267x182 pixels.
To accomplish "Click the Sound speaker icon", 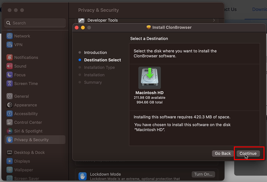I will 9,66.
